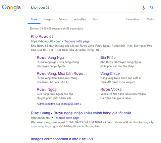Open the Outils menu
161x143 pixels.
[150, 19]
